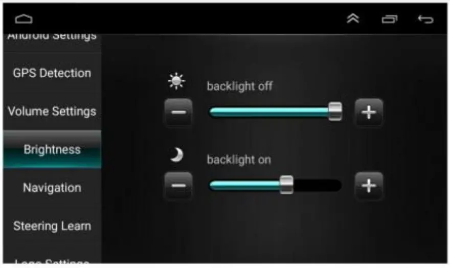This screenshot has width=450, height=268.
Task: Tap the home icon in top bar
Action: [x=24, y=19]
